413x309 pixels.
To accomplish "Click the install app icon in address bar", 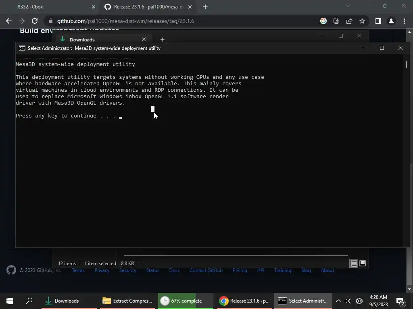I will [x=336, y=21].
